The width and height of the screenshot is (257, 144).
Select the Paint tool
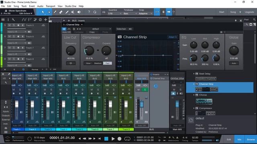tap(67, 12)
